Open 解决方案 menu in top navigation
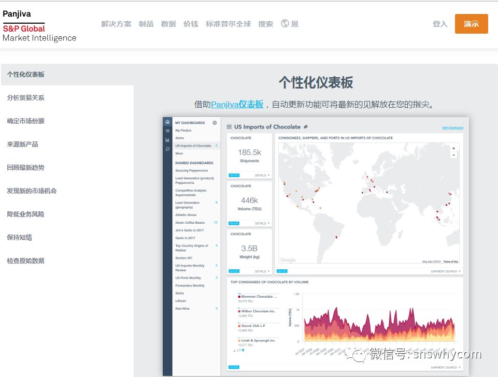 [x=116, y=24]
